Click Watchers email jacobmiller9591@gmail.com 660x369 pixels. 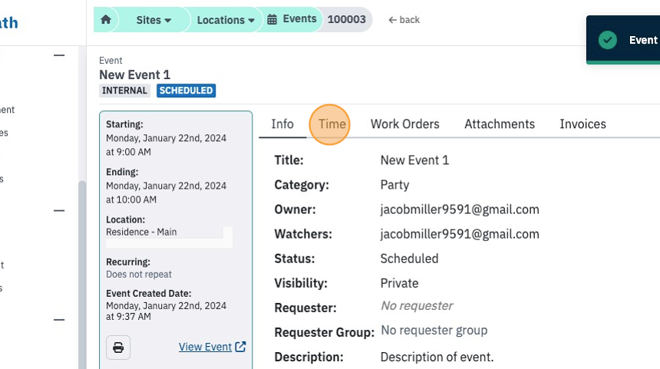pos(460,234)
